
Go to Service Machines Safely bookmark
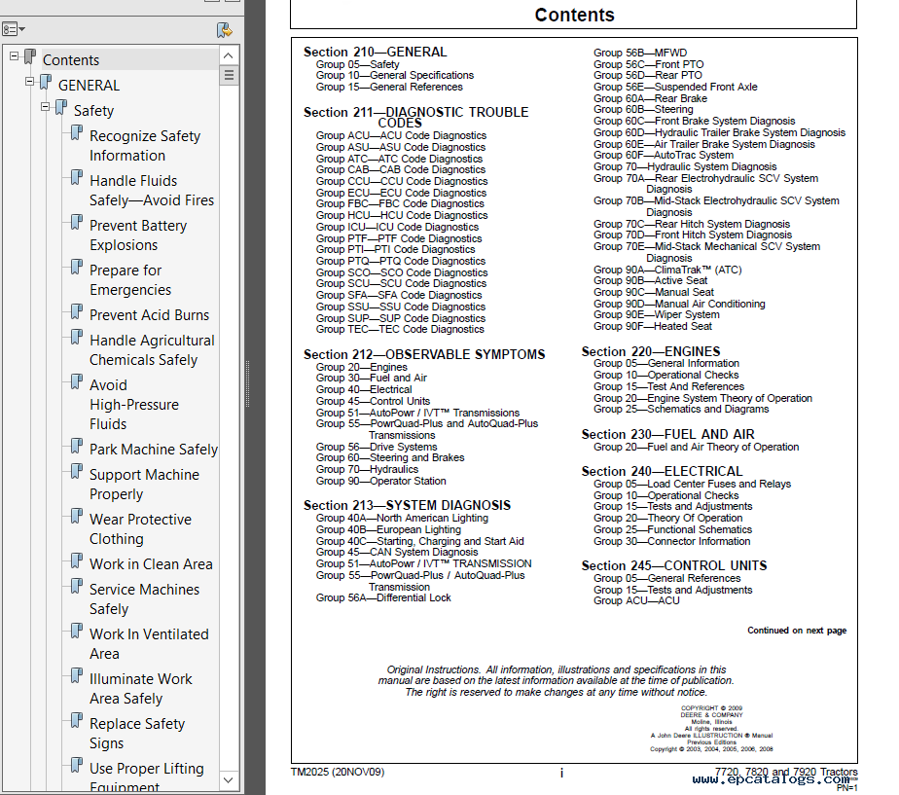(144, 598)
